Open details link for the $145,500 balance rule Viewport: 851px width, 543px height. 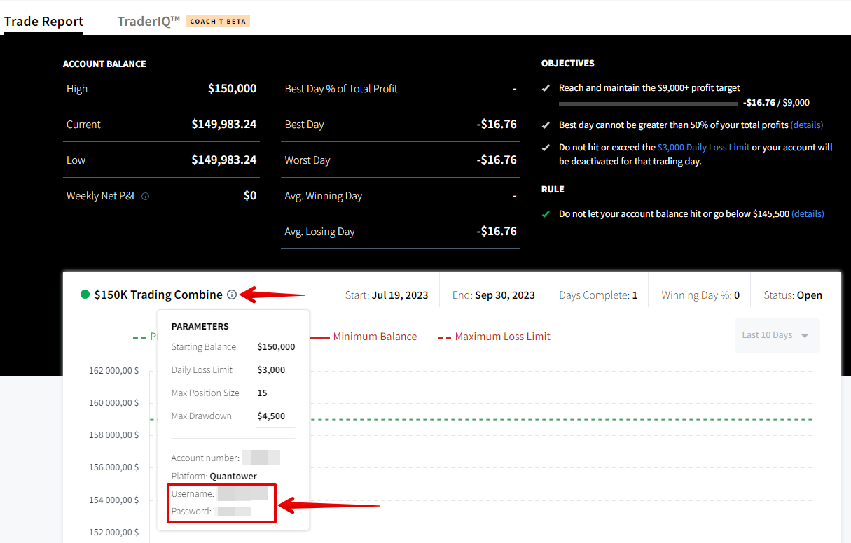coord(808,214)
